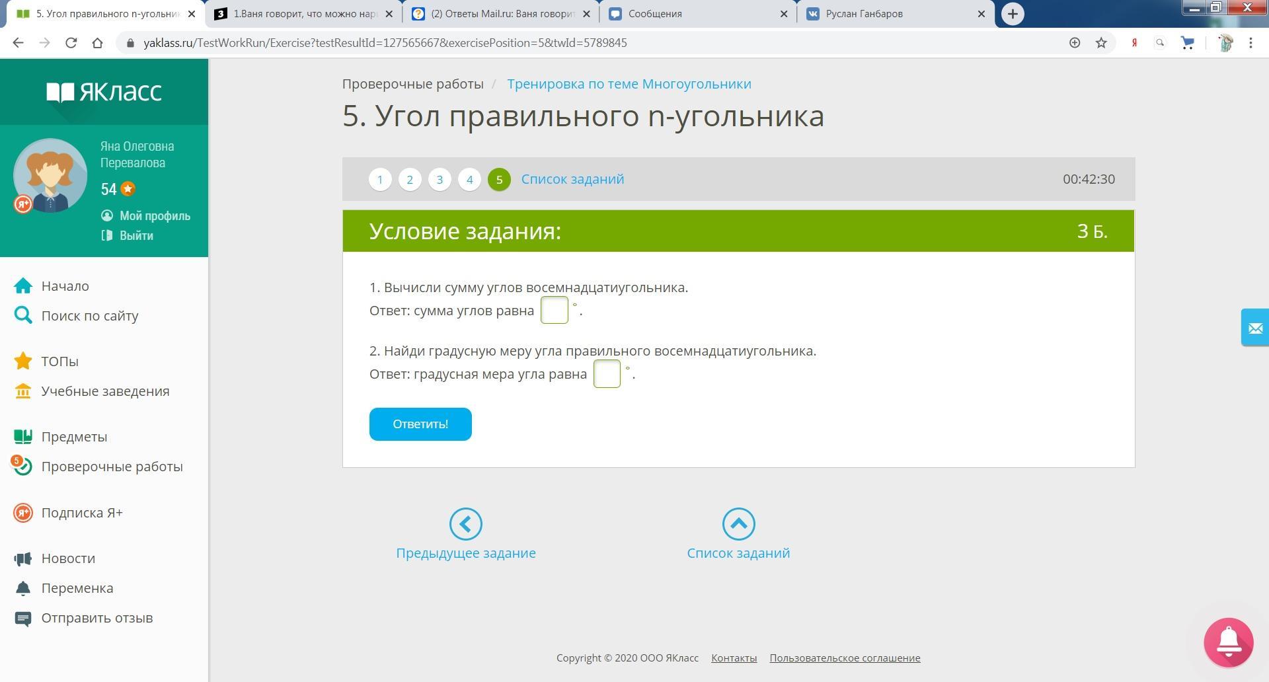Go to exercise number 4
The image size is (1269, 682).
[469, 179]
